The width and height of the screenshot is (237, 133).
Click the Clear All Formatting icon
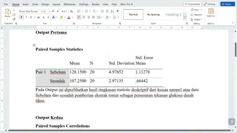coord(71,11)
